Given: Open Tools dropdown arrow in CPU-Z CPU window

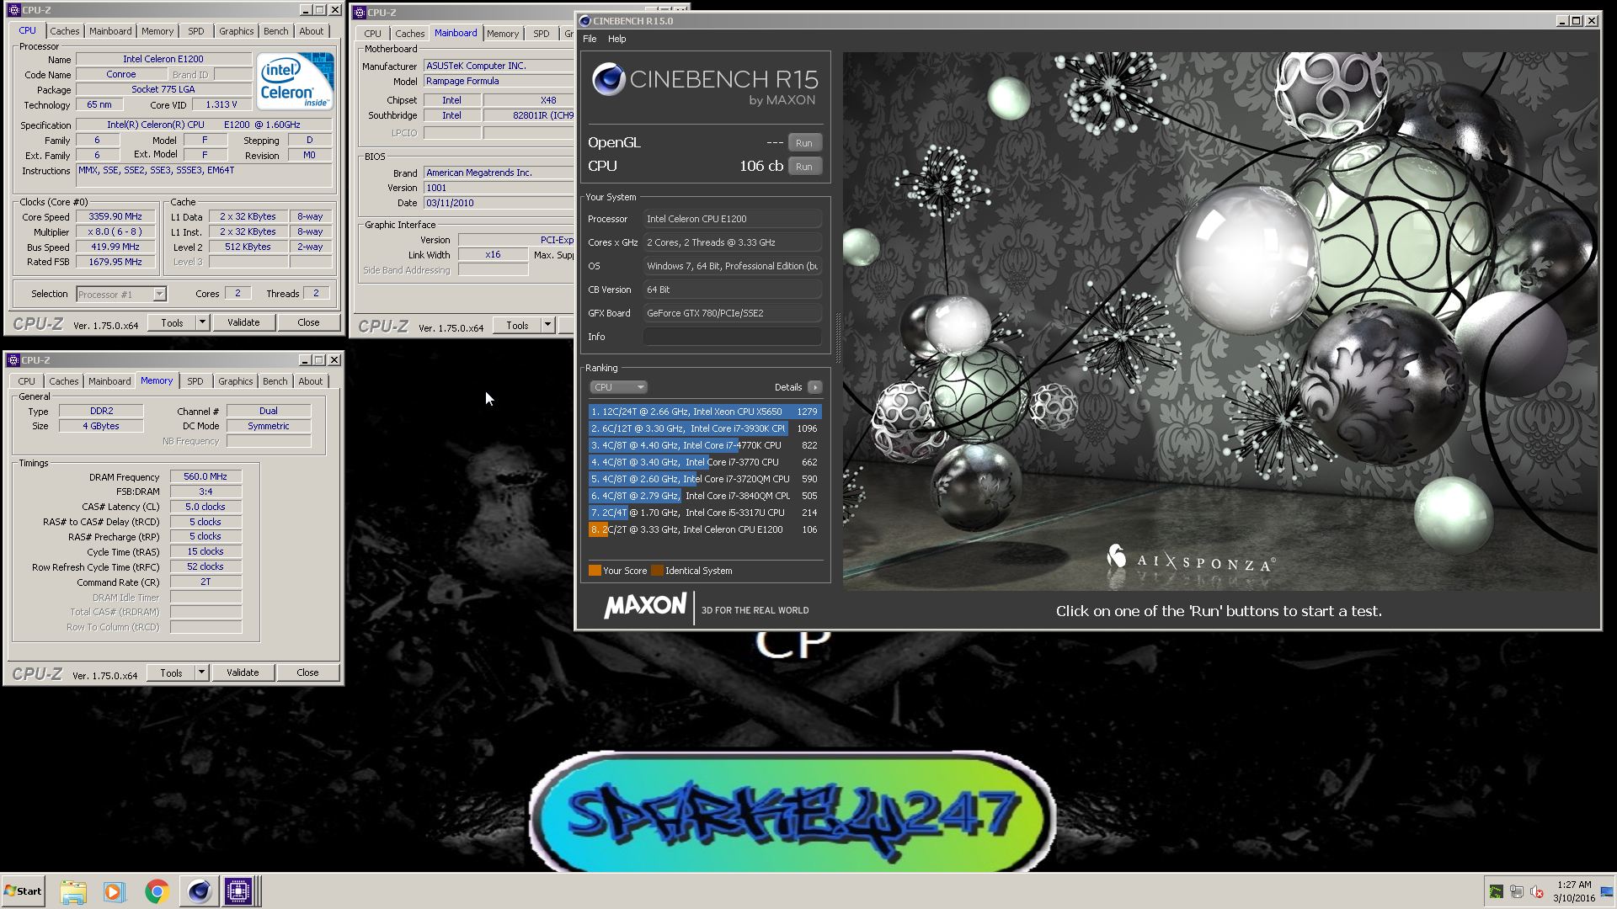Looking at the screenshot, I should pyautogui.click(x=202, y=322).
